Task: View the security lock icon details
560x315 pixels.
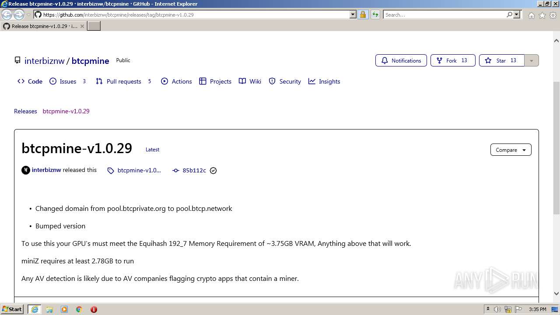Action: tap(363, 14)
